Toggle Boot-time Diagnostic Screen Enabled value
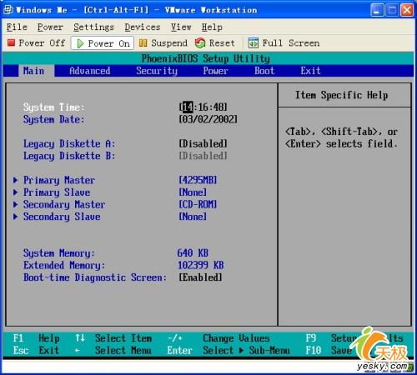417x375 pixels. (x=200, y=277)
